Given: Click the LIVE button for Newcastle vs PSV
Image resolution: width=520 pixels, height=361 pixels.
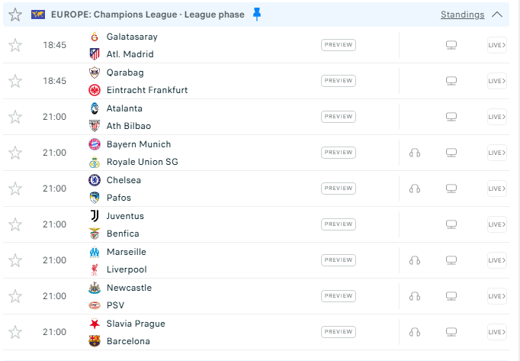Looking at the screenshot, I should 496,296.
